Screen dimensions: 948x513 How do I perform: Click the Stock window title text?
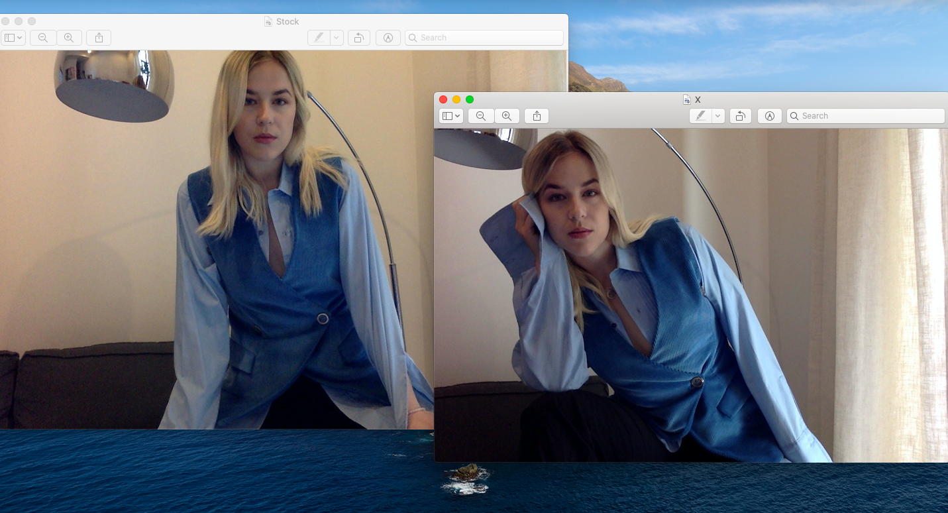tap(288, 22)
